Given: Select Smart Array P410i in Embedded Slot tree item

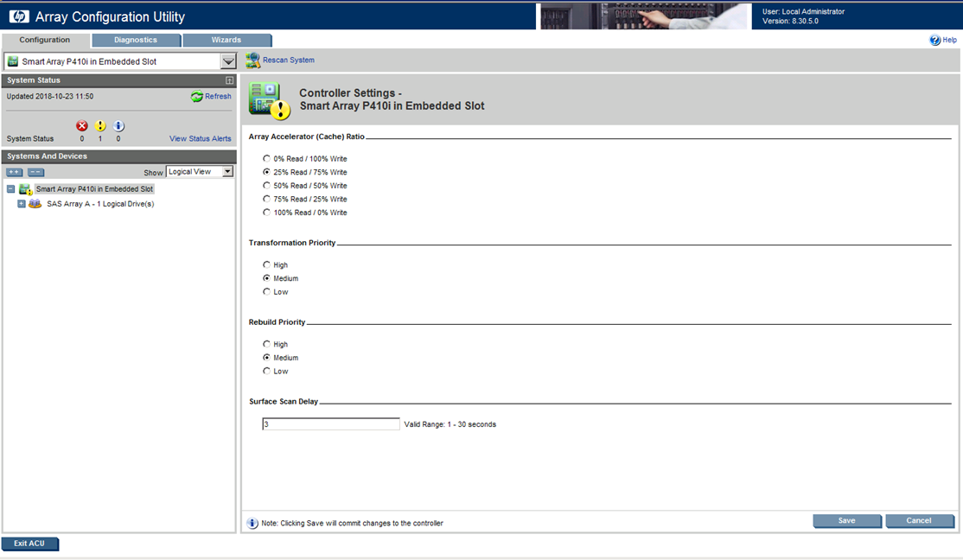Looking at the screenshot, I should tap(94, 189).
